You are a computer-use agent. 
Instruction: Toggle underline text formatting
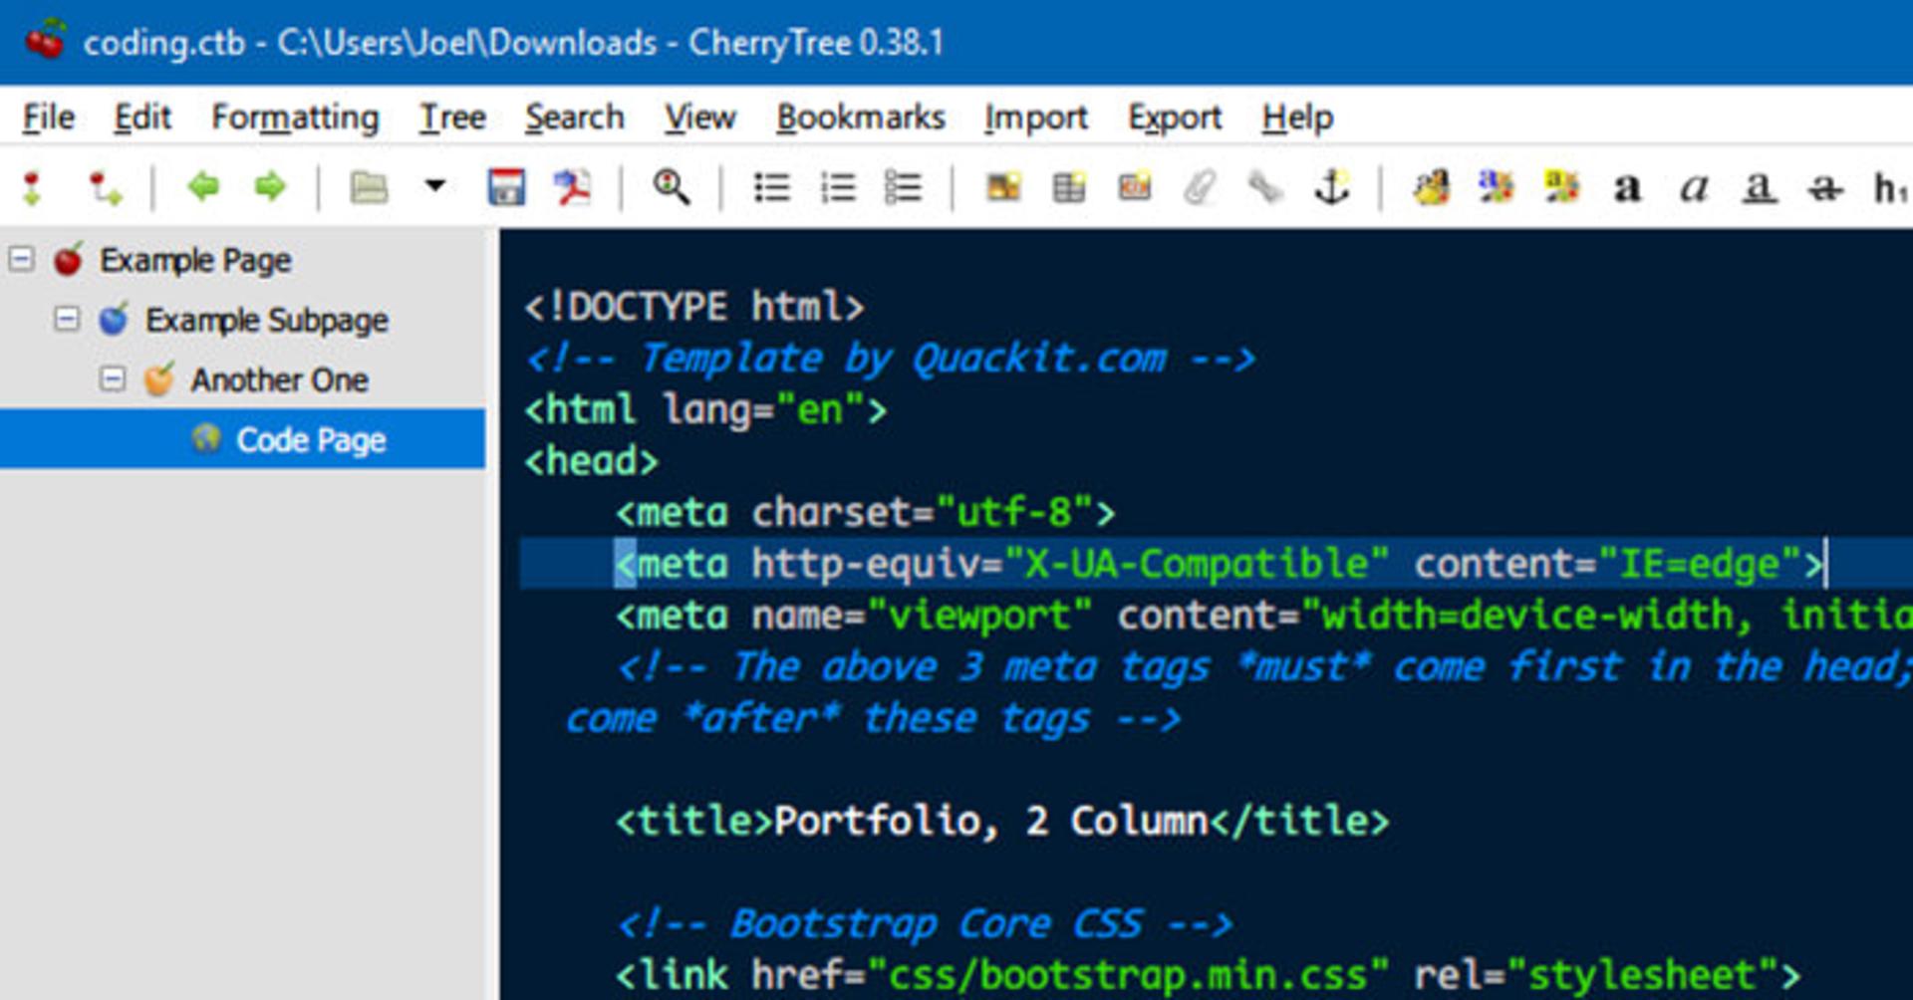pyautogui.click(x=1760, y=187)
